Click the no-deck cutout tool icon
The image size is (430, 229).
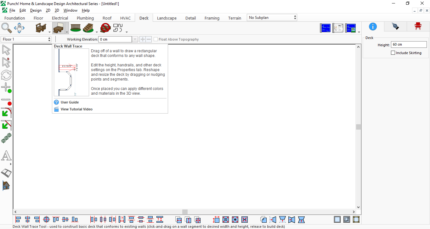point(105,28)
